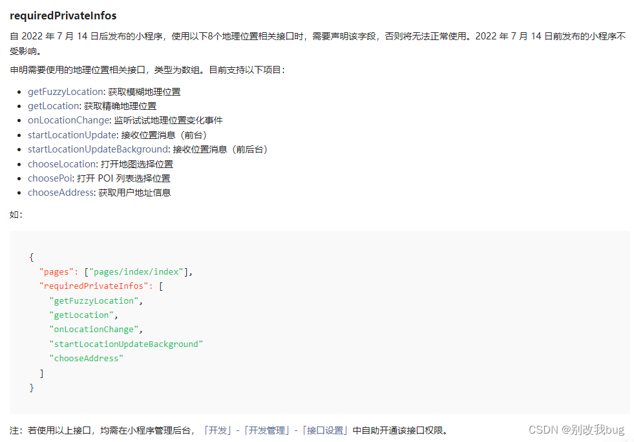Click the startLocationUpdateBackground API link
The height and width of the screenshot is (442, 634).
pos(97,149)
